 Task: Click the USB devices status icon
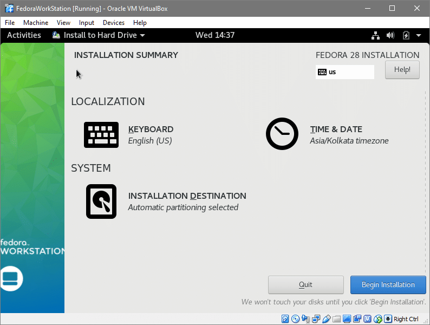point(327,319)
